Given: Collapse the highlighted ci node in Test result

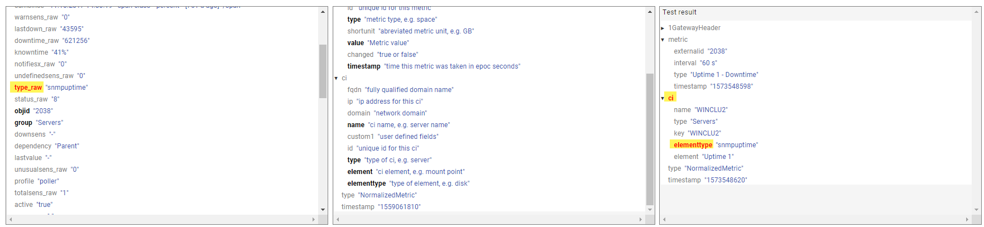Looking at the screenshot, I should pos(663,98).
